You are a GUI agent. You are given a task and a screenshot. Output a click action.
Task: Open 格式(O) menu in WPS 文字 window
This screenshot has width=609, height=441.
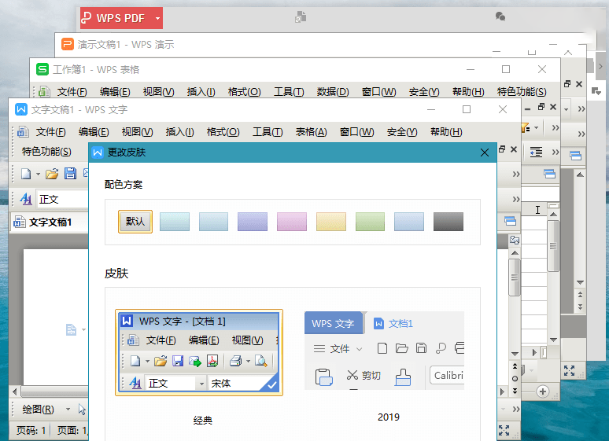pos(223,132)
